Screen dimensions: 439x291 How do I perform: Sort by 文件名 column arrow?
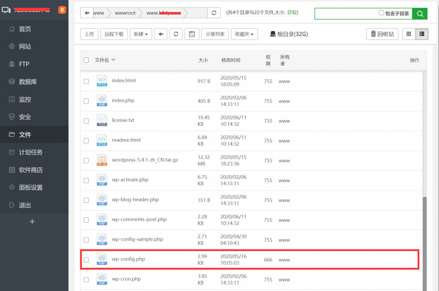(x=113, y=60)
